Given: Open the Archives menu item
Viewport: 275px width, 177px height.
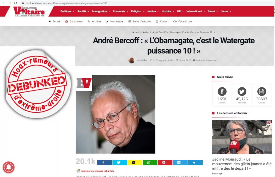Looking at the screenshot, I should click(94, 21).
